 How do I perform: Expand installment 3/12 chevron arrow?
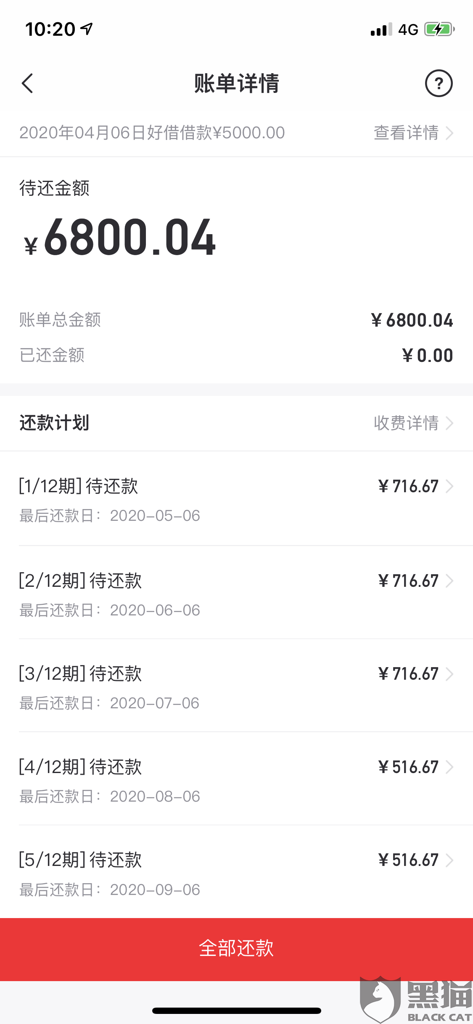[449, 674]
